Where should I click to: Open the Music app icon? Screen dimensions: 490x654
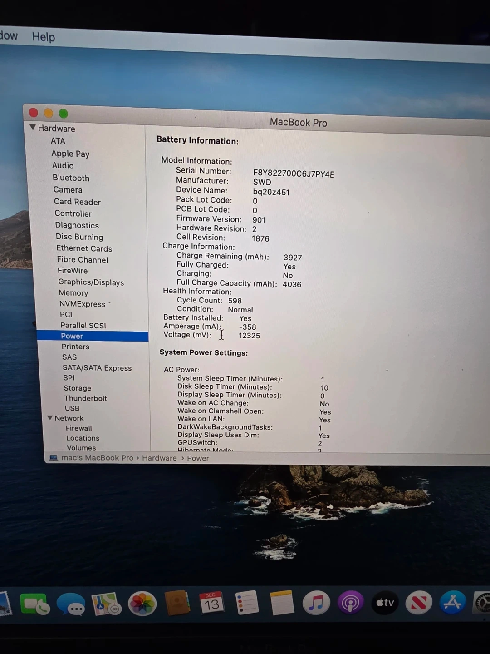tap(316, 603)
